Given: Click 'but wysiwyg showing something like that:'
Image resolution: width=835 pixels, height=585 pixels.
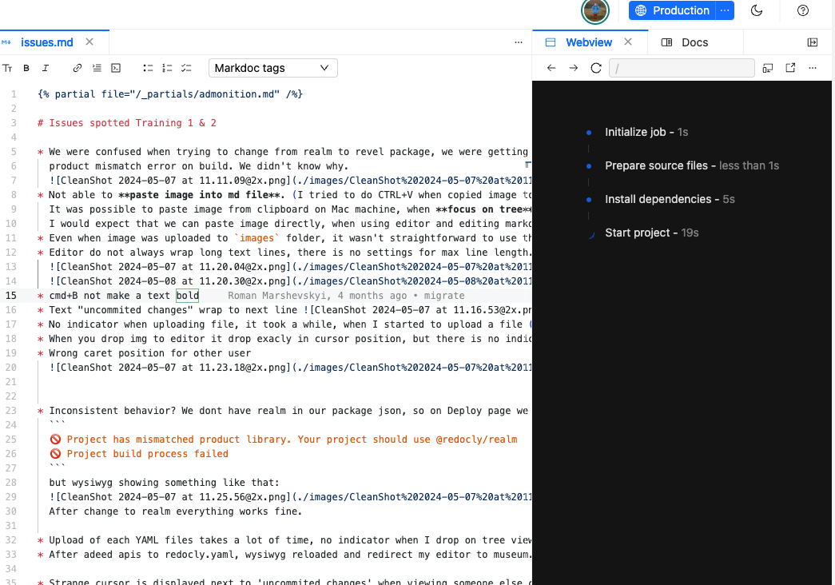Looking at the screenshot, I should point(164,483).
